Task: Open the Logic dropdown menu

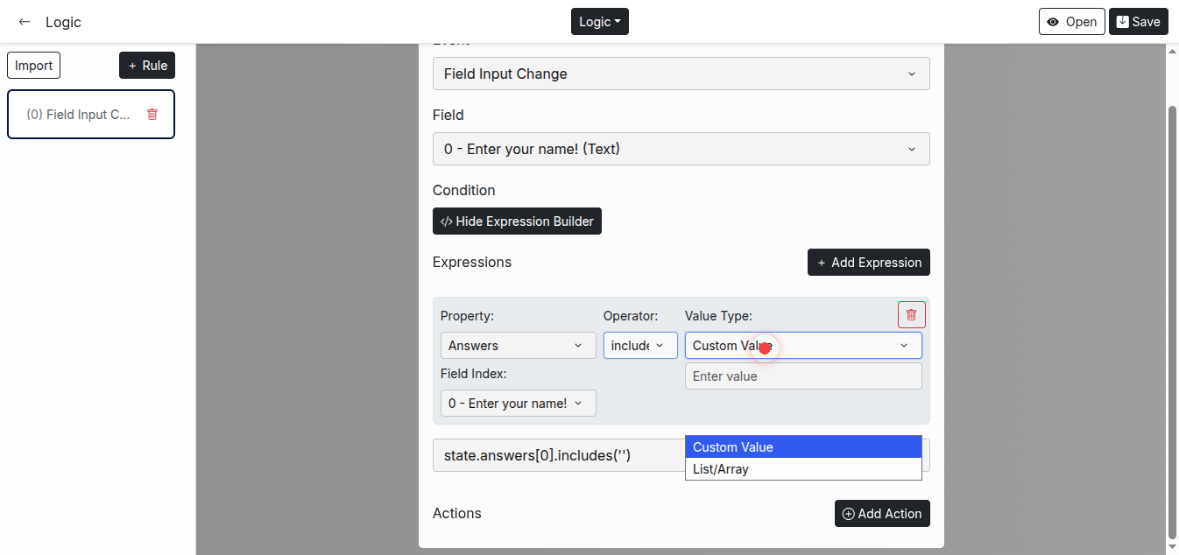Action: click(599, 22)
